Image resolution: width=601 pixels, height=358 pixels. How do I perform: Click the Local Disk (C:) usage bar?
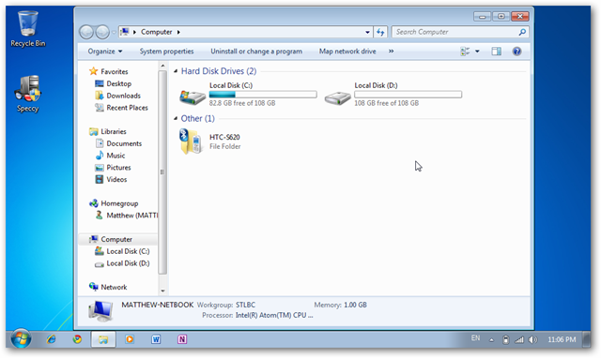[263, 94]
